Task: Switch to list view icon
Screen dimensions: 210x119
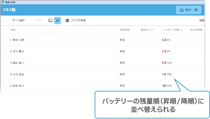Action: click(x=57, y=20)
